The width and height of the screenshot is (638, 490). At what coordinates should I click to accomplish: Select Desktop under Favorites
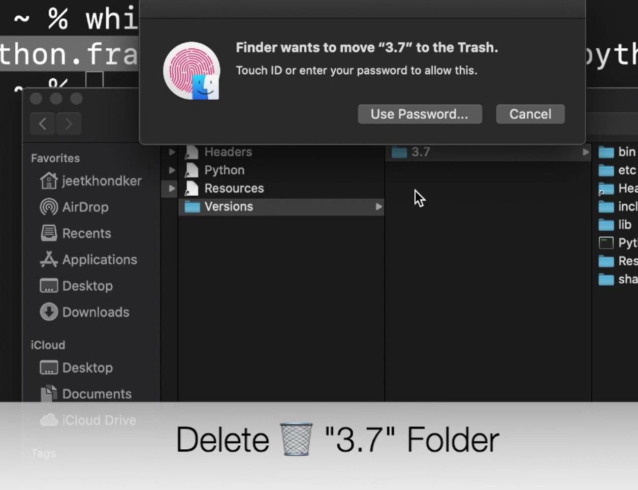click(76, 286)
